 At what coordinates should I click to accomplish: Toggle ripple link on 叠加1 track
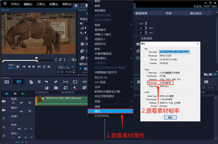pyautogui.click(x=13, y=111)
